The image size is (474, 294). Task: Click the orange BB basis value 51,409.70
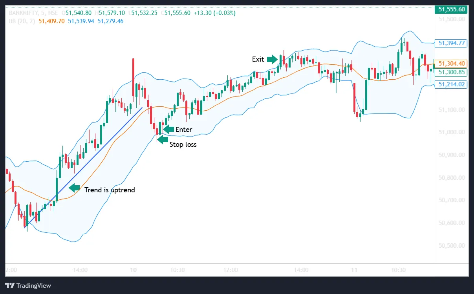pyautogui.click(x=51, y=21)
